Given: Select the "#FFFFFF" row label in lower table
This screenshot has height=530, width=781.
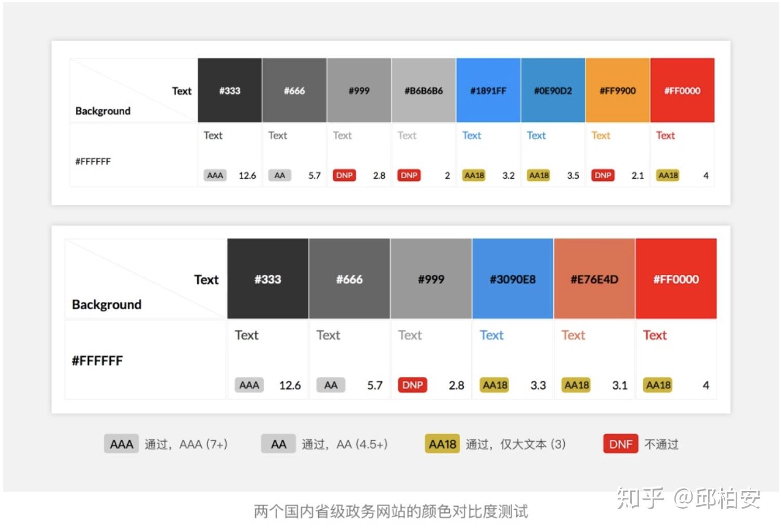Looking at the screenshot, I should coord(97,361).
